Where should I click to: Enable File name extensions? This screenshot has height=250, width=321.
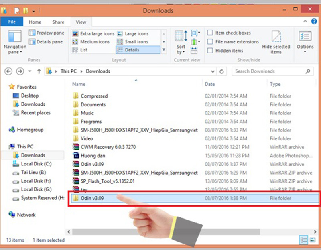(210, 42)
